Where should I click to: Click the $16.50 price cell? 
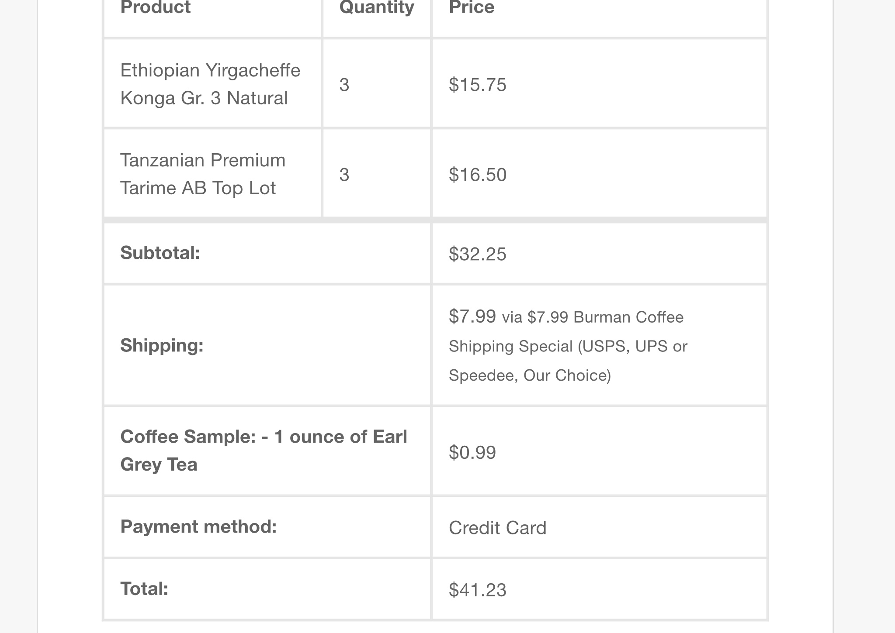[x=477, y=175]
